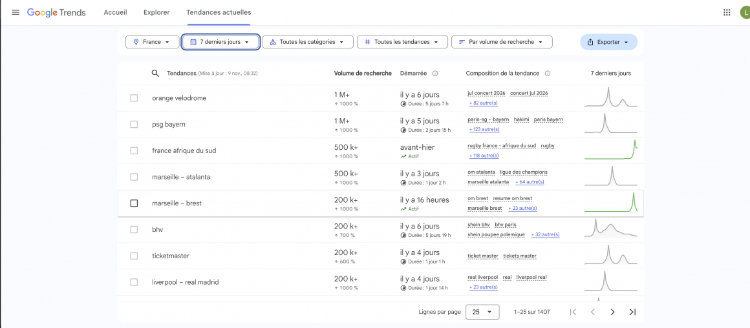Viewport: 750px width, 328px height.
Task: Sort by the Volume de recherche column header
Action: tap(363, 74)
